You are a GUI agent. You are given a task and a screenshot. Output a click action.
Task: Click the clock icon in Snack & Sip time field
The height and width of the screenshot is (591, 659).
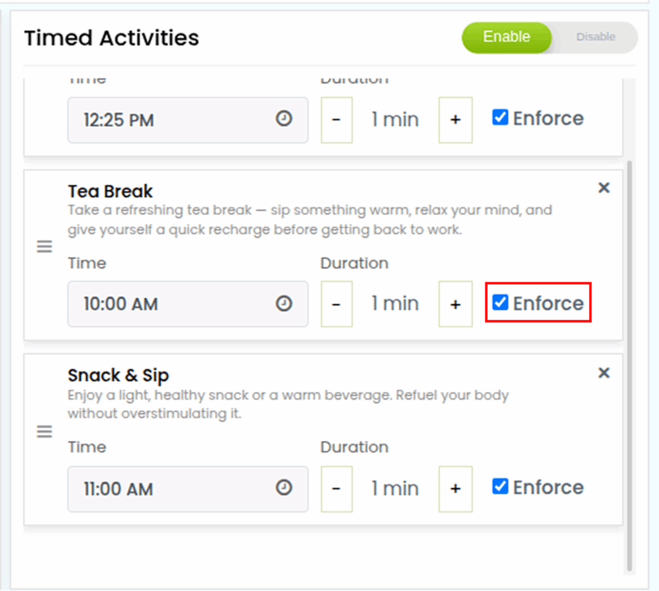click(284, 488)
